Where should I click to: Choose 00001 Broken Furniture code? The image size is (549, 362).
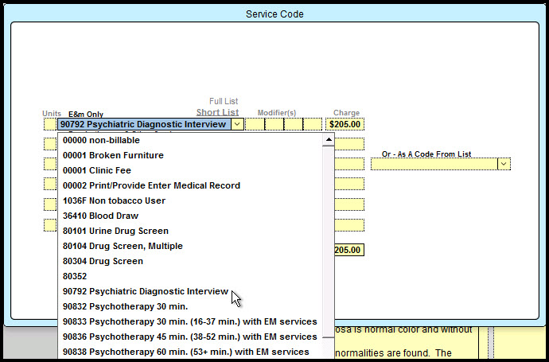tap(113, 155)
